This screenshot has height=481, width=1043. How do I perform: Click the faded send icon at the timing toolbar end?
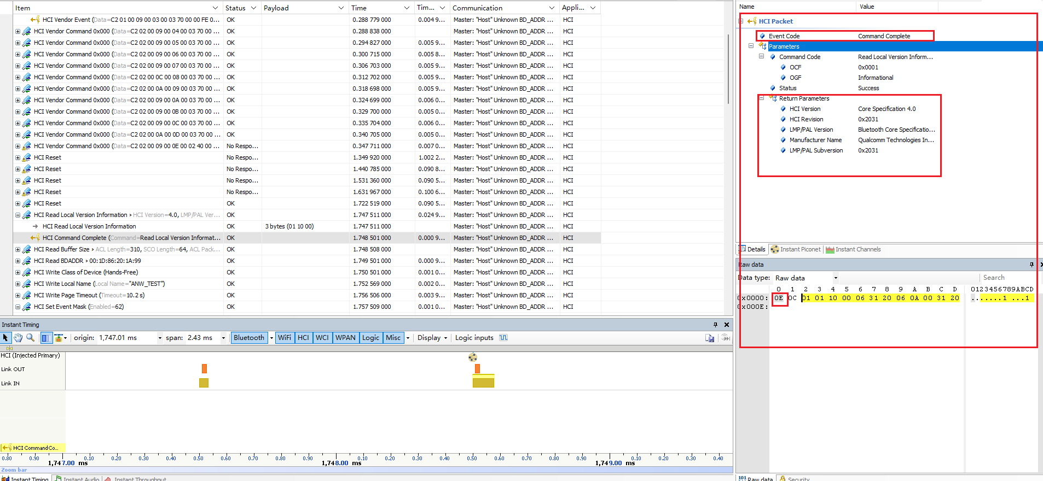point(726,338)
